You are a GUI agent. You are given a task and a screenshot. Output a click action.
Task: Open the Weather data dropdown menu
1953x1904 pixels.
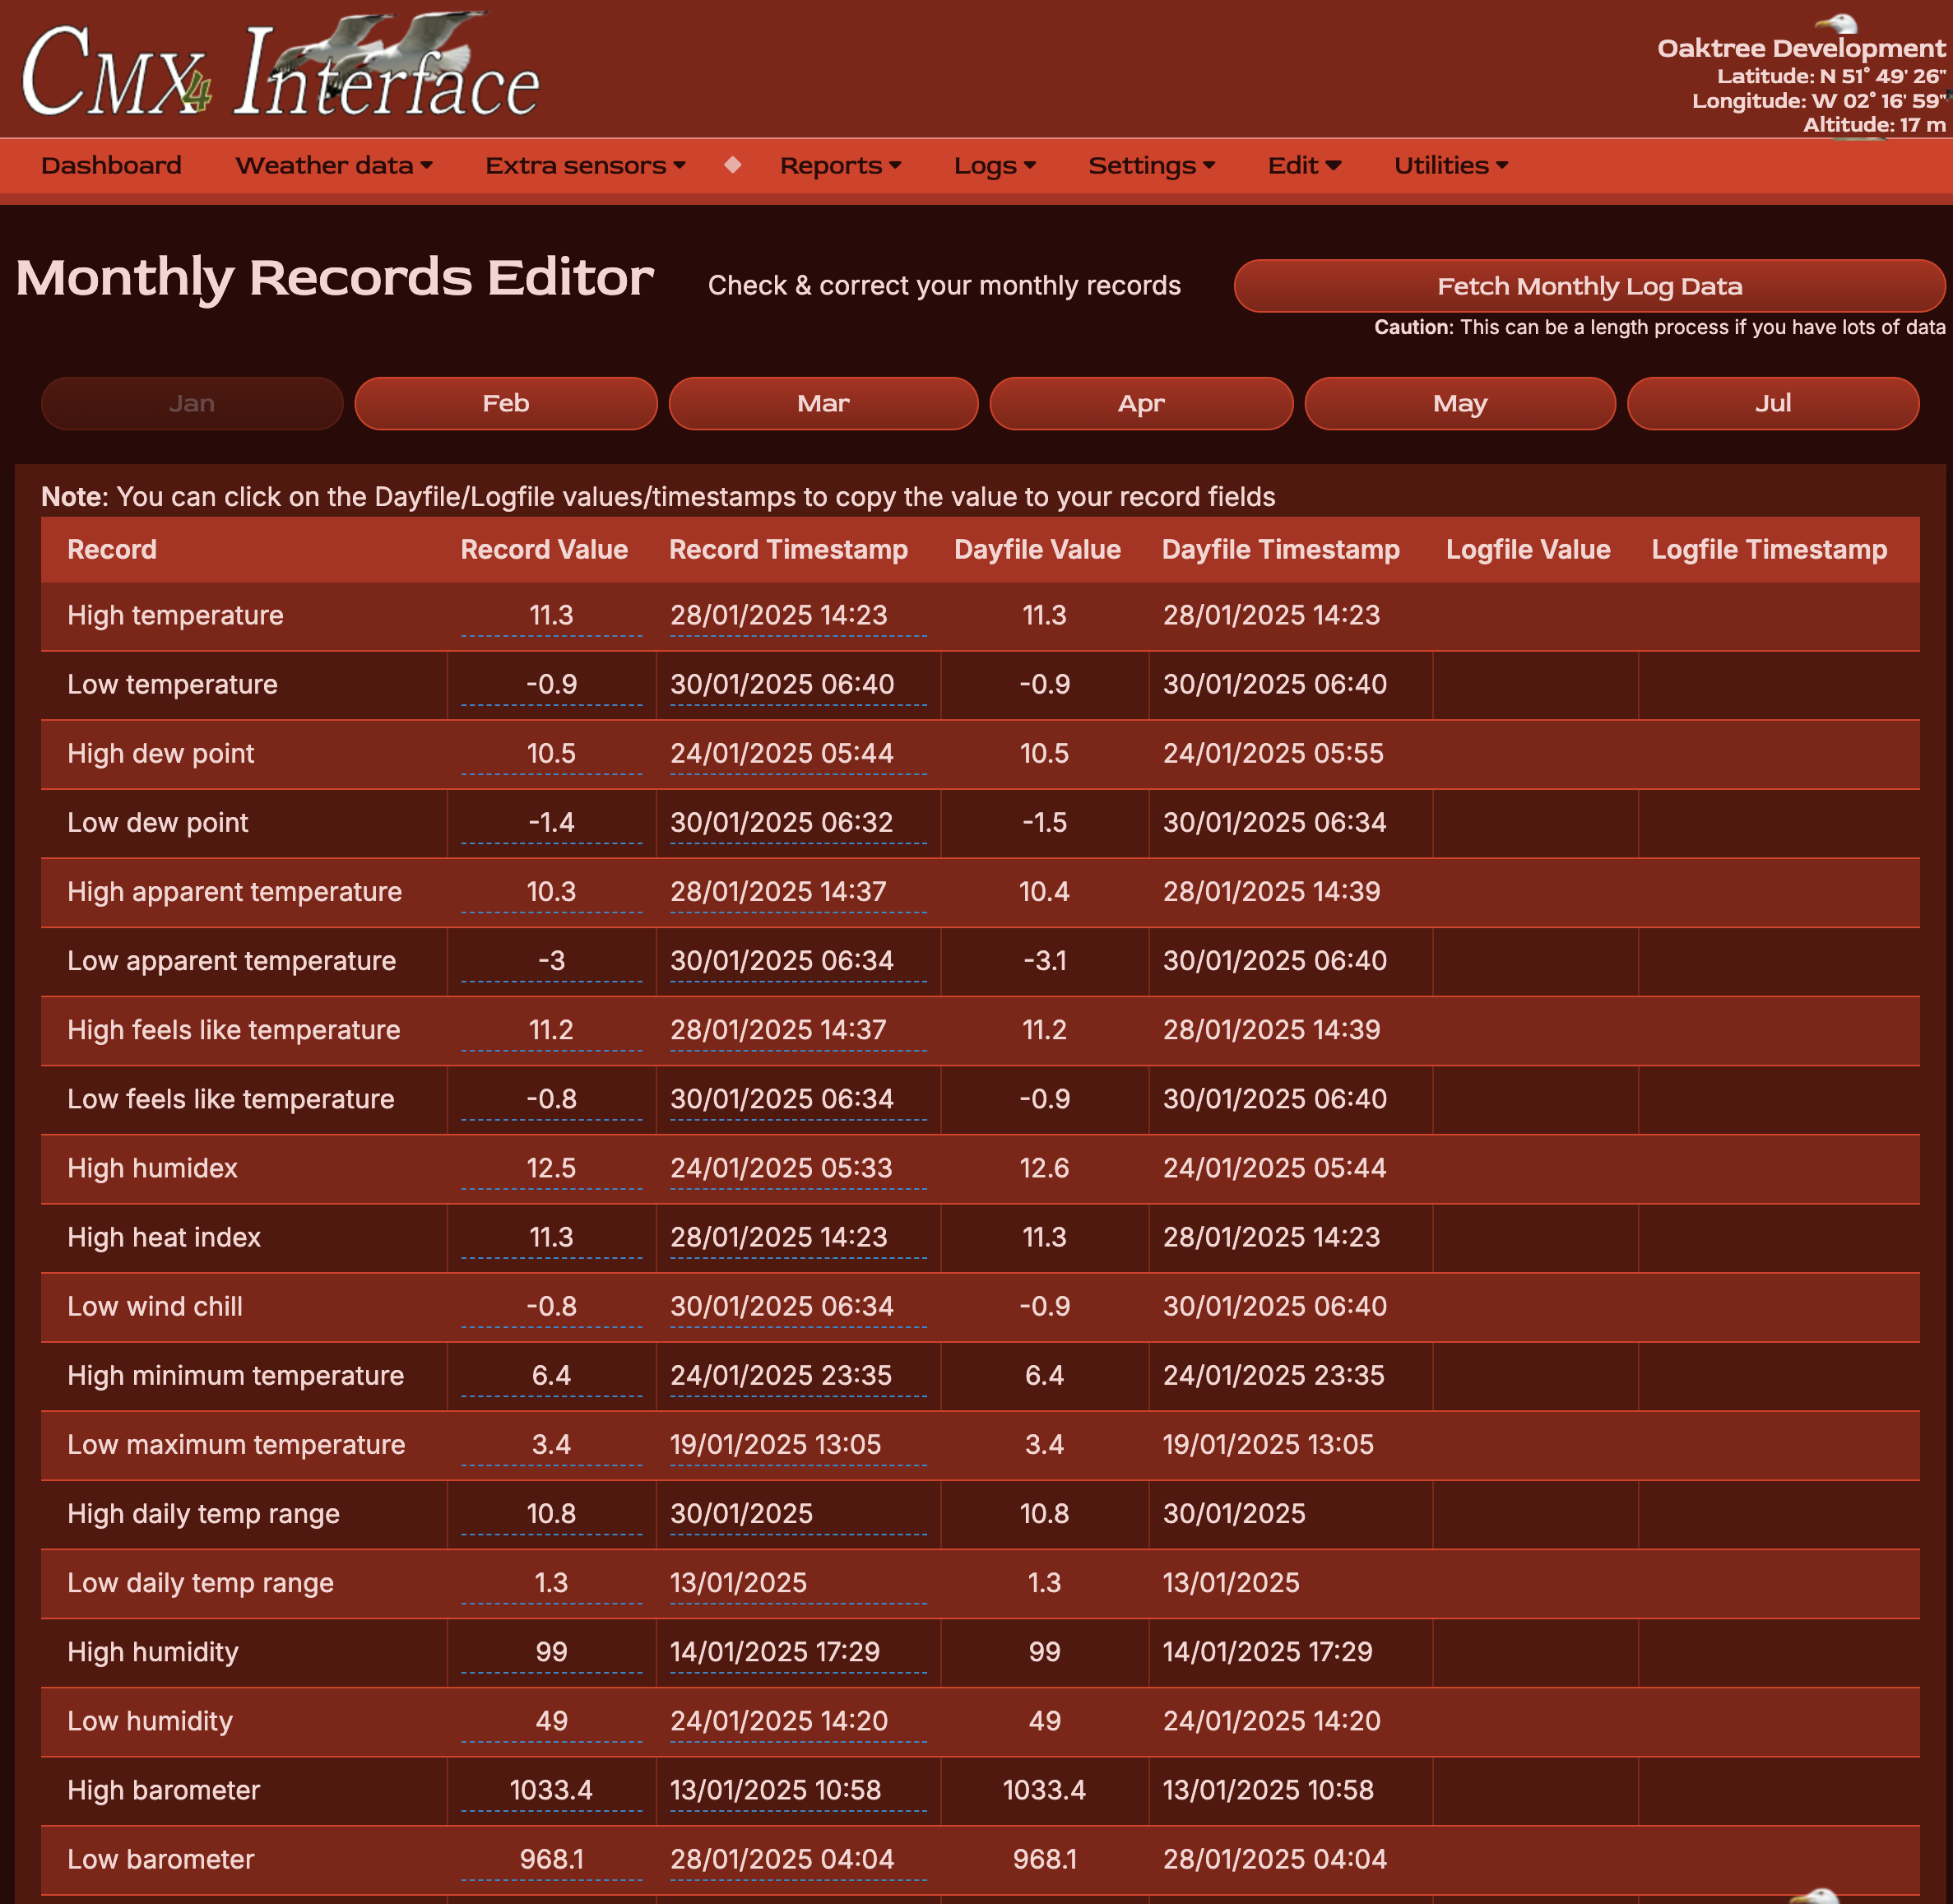click(x=333, y=166)
